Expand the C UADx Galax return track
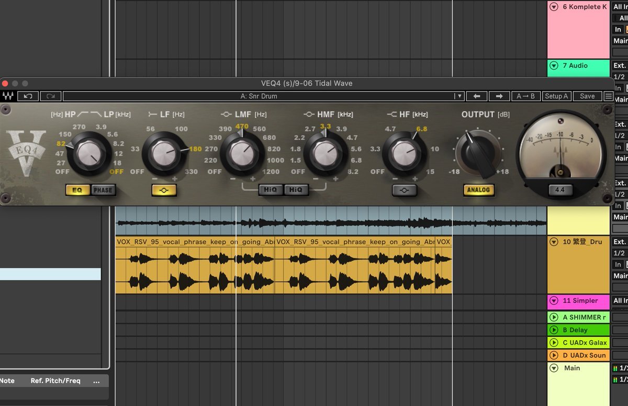 [x=554, y=343]
